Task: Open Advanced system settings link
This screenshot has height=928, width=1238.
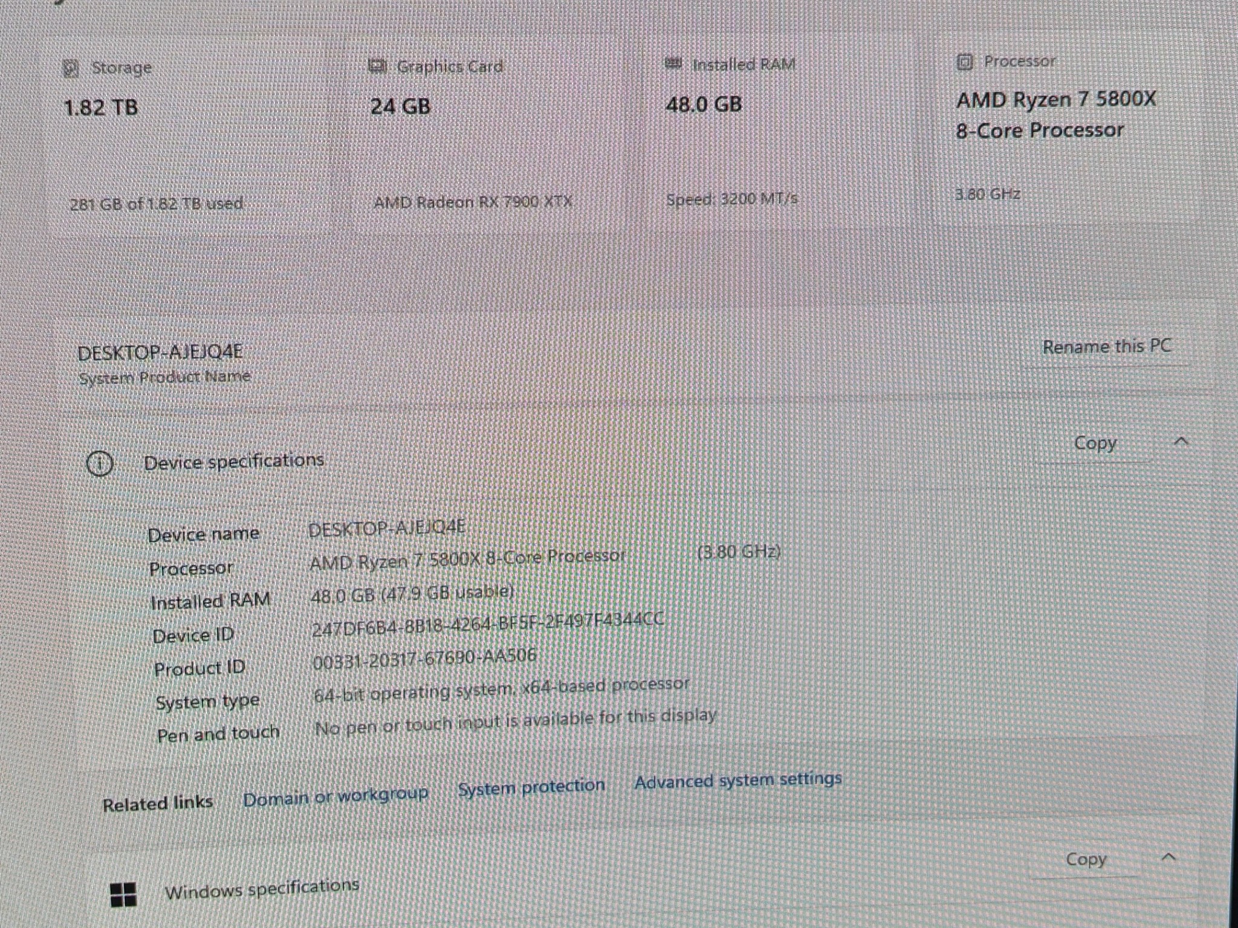Action: coord(737,781)
